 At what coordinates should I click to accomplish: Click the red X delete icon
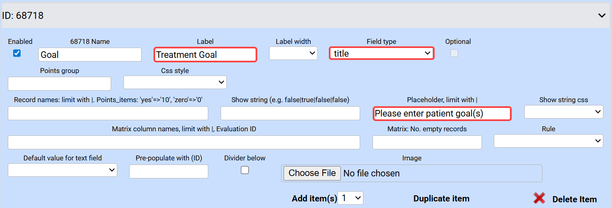coord(539,199)
